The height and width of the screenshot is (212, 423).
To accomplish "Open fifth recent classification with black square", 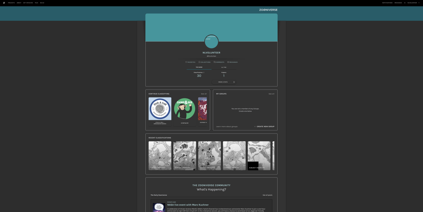I will point(259,156).
